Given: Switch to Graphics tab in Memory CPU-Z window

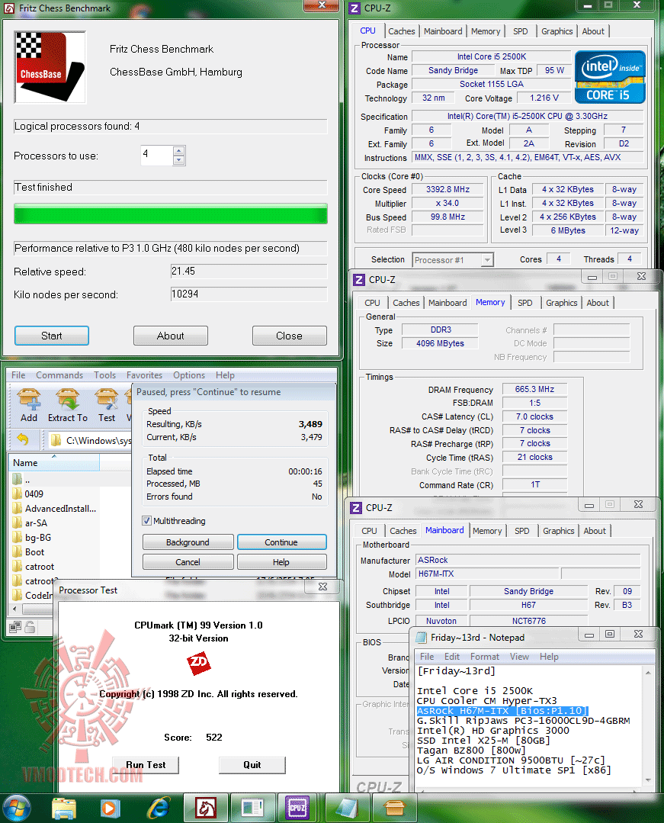Looking at the screenshot, I should 561,303.
